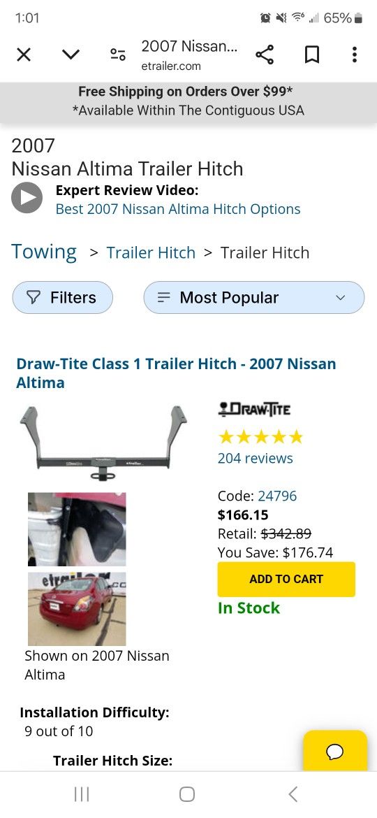Viewport: 377px width, 818px height.
Task: Expand the Most Popular sort dropdown
Action: [x=254, y=297]
